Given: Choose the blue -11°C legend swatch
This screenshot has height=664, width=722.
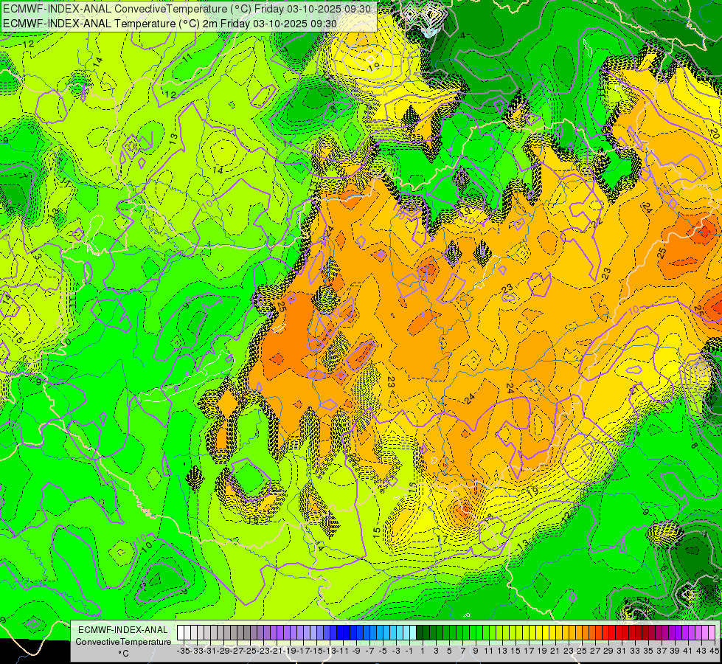Looking at the screenshot, I should (x=340, y=632).
